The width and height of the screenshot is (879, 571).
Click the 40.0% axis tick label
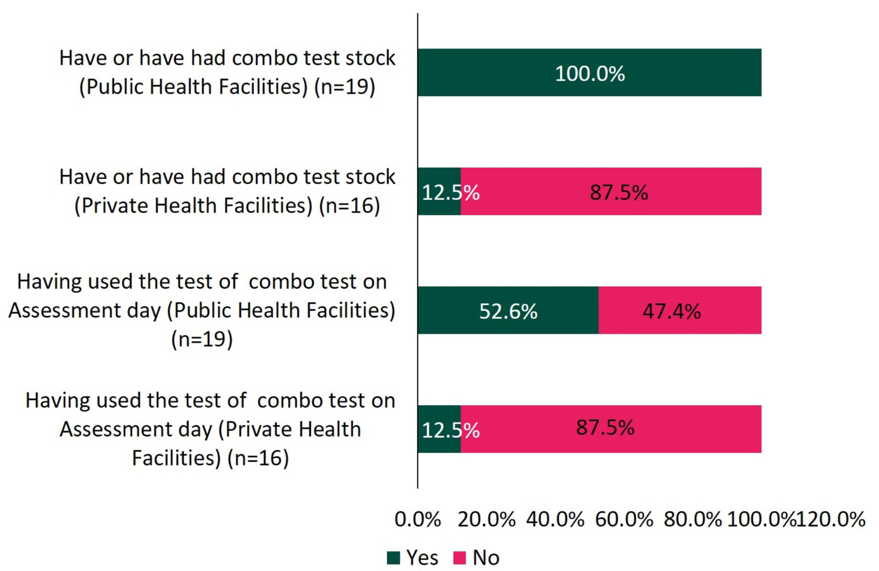[555, 519]
